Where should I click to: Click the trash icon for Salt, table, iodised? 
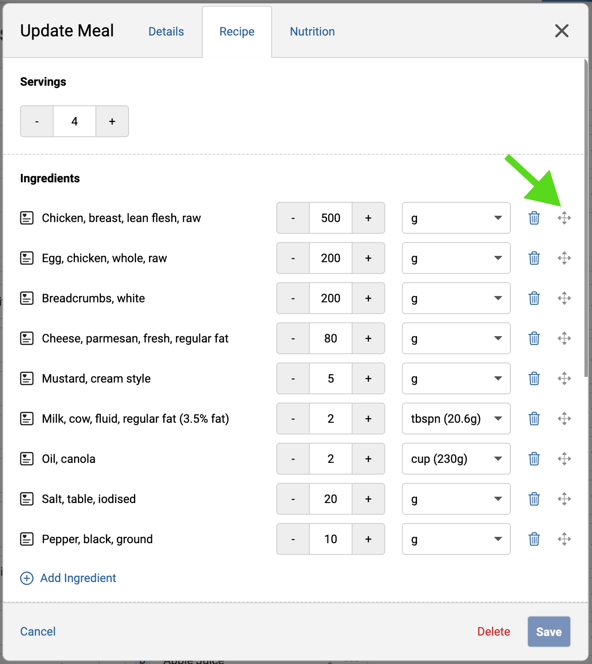[x=534, y=499]
